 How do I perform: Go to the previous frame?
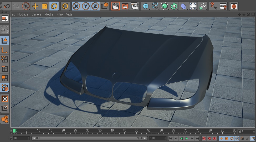(x=176, y=138)
